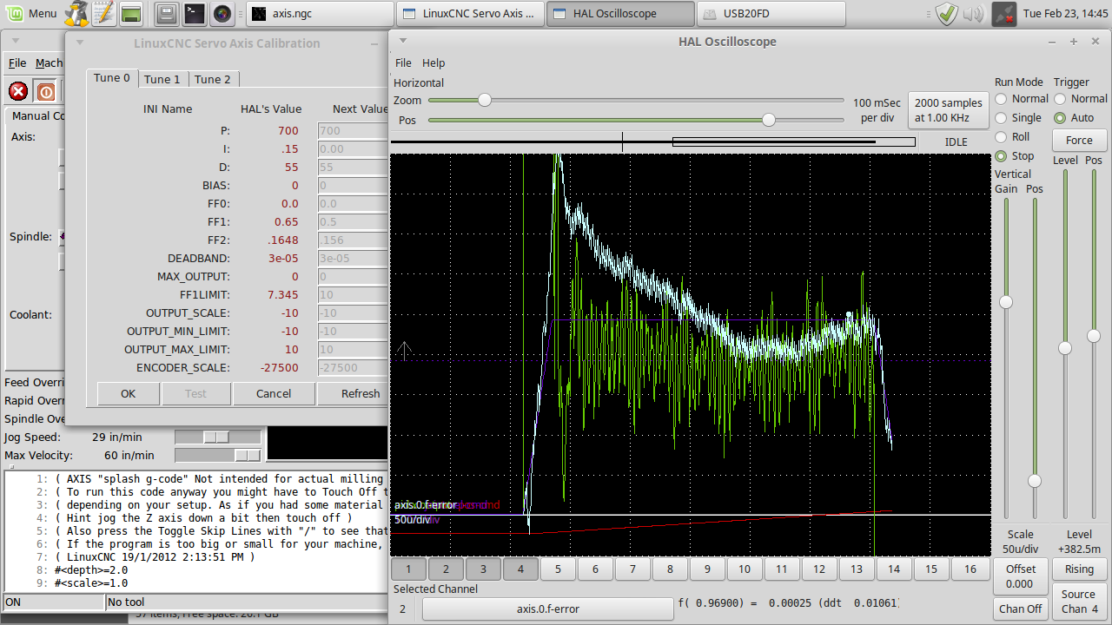Click the 2000 samples at 1.00 KHz button

point(948,110)
